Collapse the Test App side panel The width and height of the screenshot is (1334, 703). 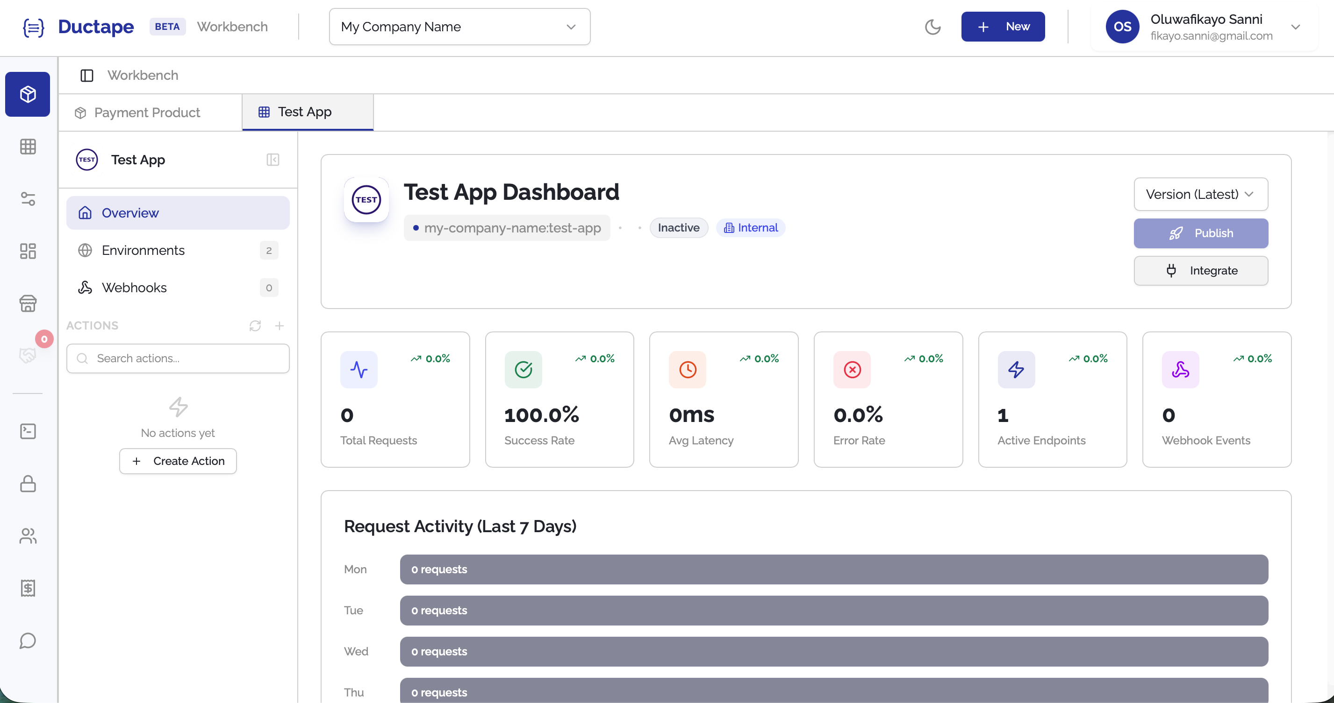click(273, 159)
